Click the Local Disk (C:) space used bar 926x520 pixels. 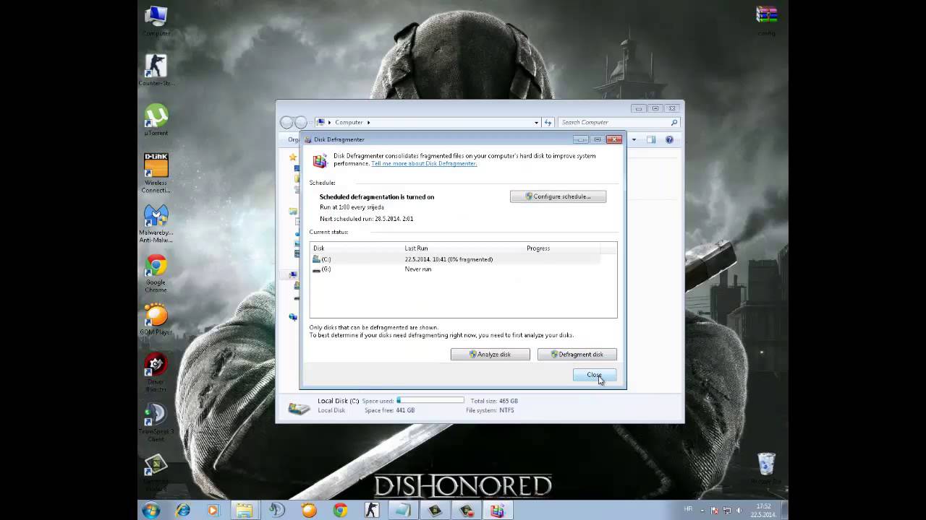click(430, 400)
